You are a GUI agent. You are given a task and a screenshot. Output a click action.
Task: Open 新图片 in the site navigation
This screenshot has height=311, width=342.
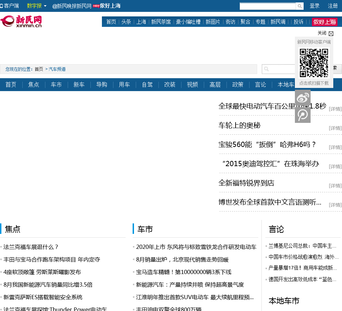213,22
